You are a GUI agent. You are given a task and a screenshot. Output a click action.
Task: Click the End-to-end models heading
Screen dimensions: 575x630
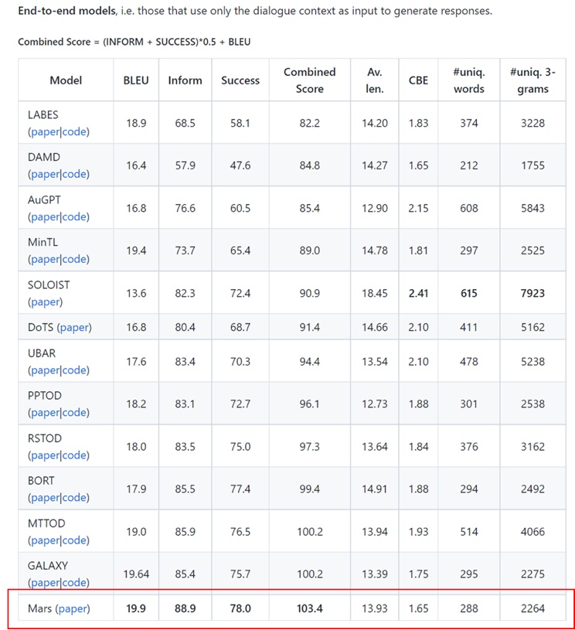point(66,11)
